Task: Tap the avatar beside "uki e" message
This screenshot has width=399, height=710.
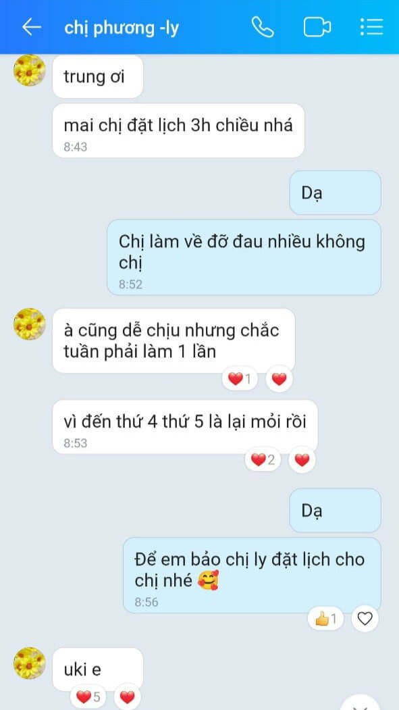Action: coord(30,663)
